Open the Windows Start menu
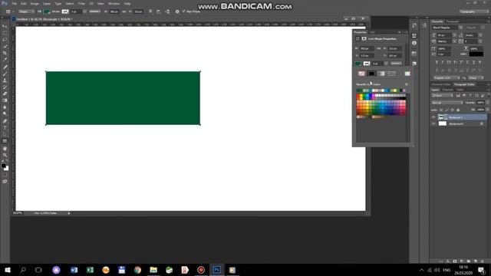491x276 pixels. point(7,270)
